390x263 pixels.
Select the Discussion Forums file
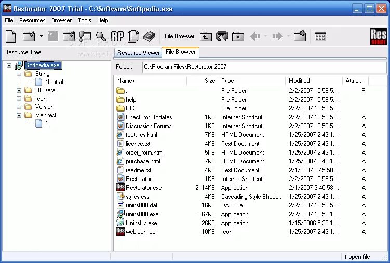coord(149,126)
